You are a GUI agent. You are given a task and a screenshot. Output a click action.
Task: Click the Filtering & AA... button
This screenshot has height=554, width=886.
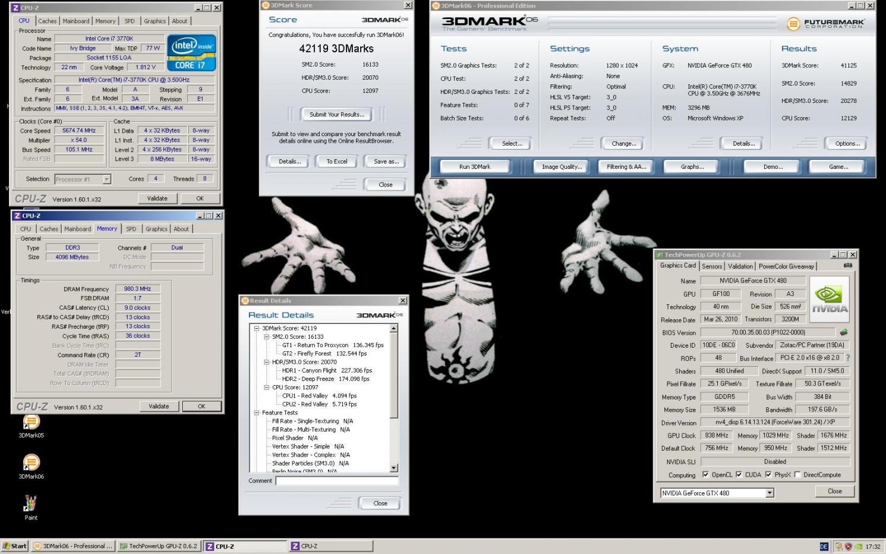[x=626, y=166]
